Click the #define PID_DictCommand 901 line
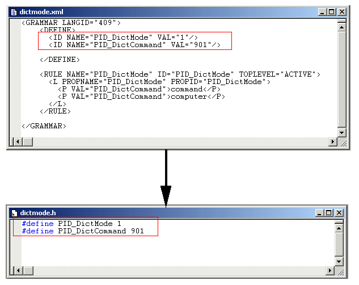The image size is (359, 285). [83, 231]
